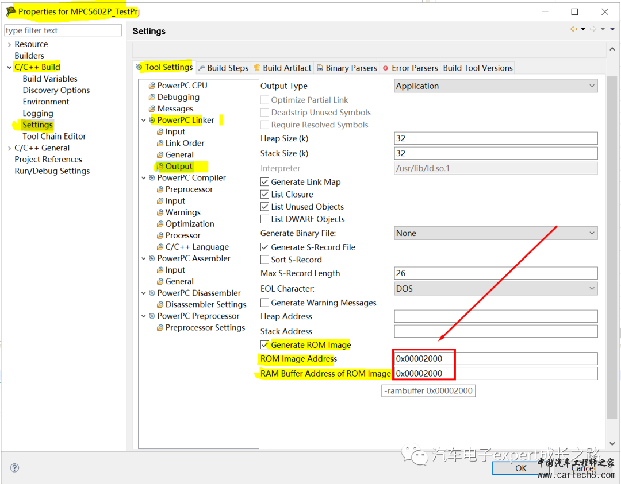The image size is (621, 484).
Task: Click the Link Order item icon
Action: point(160,143)
